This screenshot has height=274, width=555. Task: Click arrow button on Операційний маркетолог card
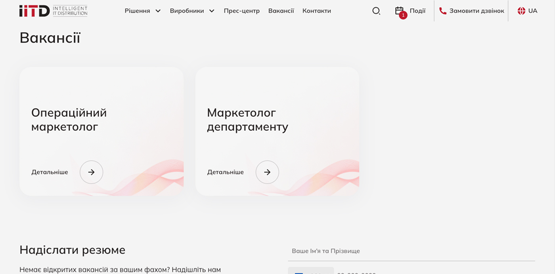(91, 172)
